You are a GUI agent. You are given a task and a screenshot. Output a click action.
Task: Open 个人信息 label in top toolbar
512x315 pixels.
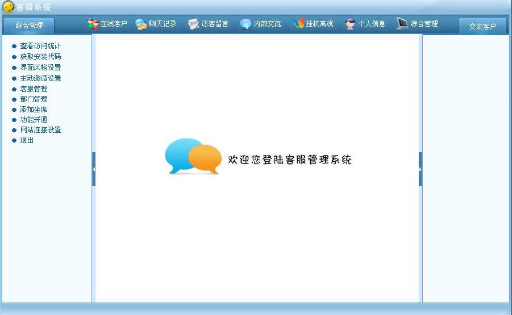(372, 24)
